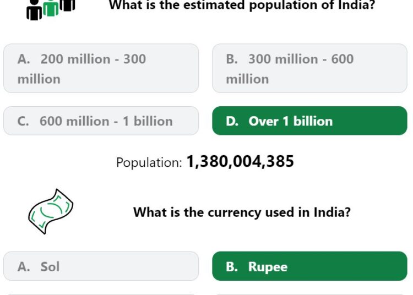
Task: Choose option C 600 million - 1 billion
Action: (101, 121)
